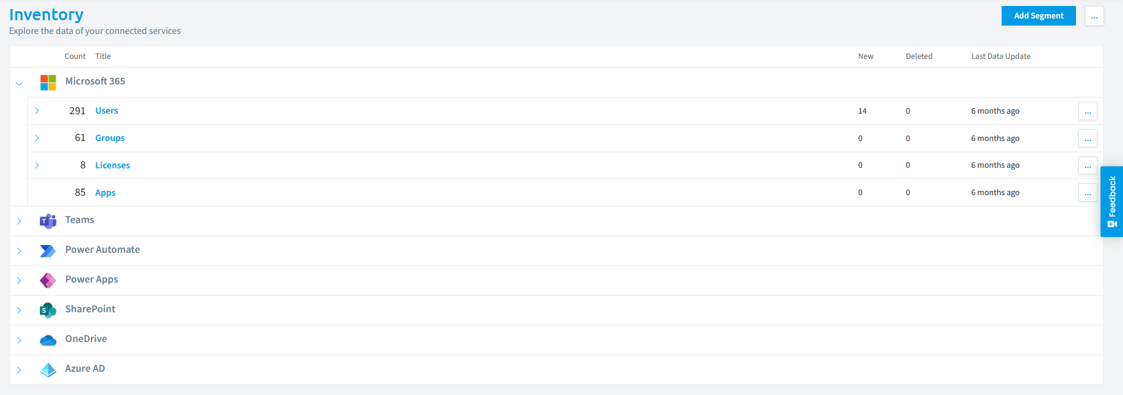Expand the Licenses row
The image size is (1123, 395).
tap(37, 165)
